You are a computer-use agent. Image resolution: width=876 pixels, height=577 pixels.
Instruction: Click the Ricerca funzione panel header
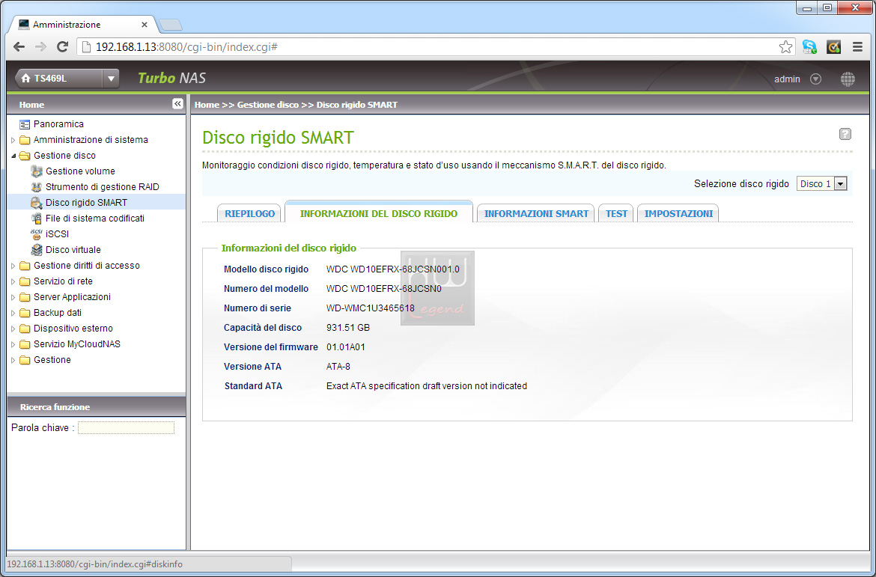[x=96, y=406]
